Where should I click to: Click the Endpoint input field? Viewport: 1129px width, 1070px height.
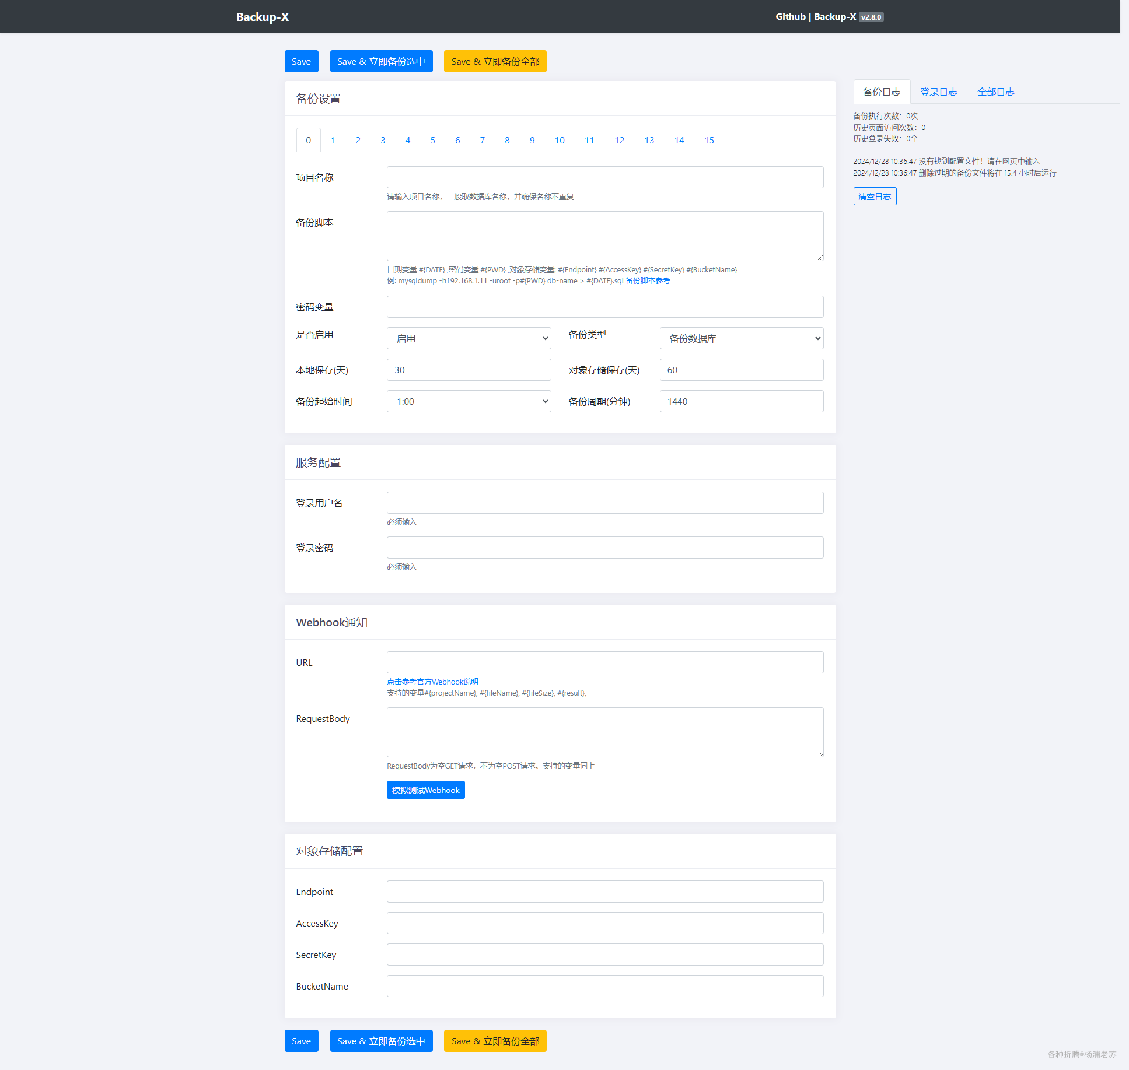click(x=604, y=892)
